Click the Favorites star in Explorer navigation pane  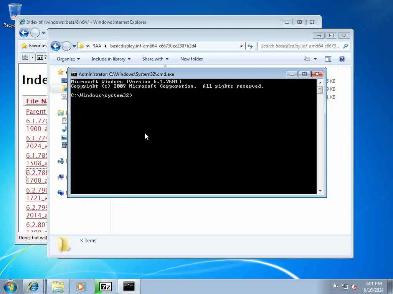point(60,72)
